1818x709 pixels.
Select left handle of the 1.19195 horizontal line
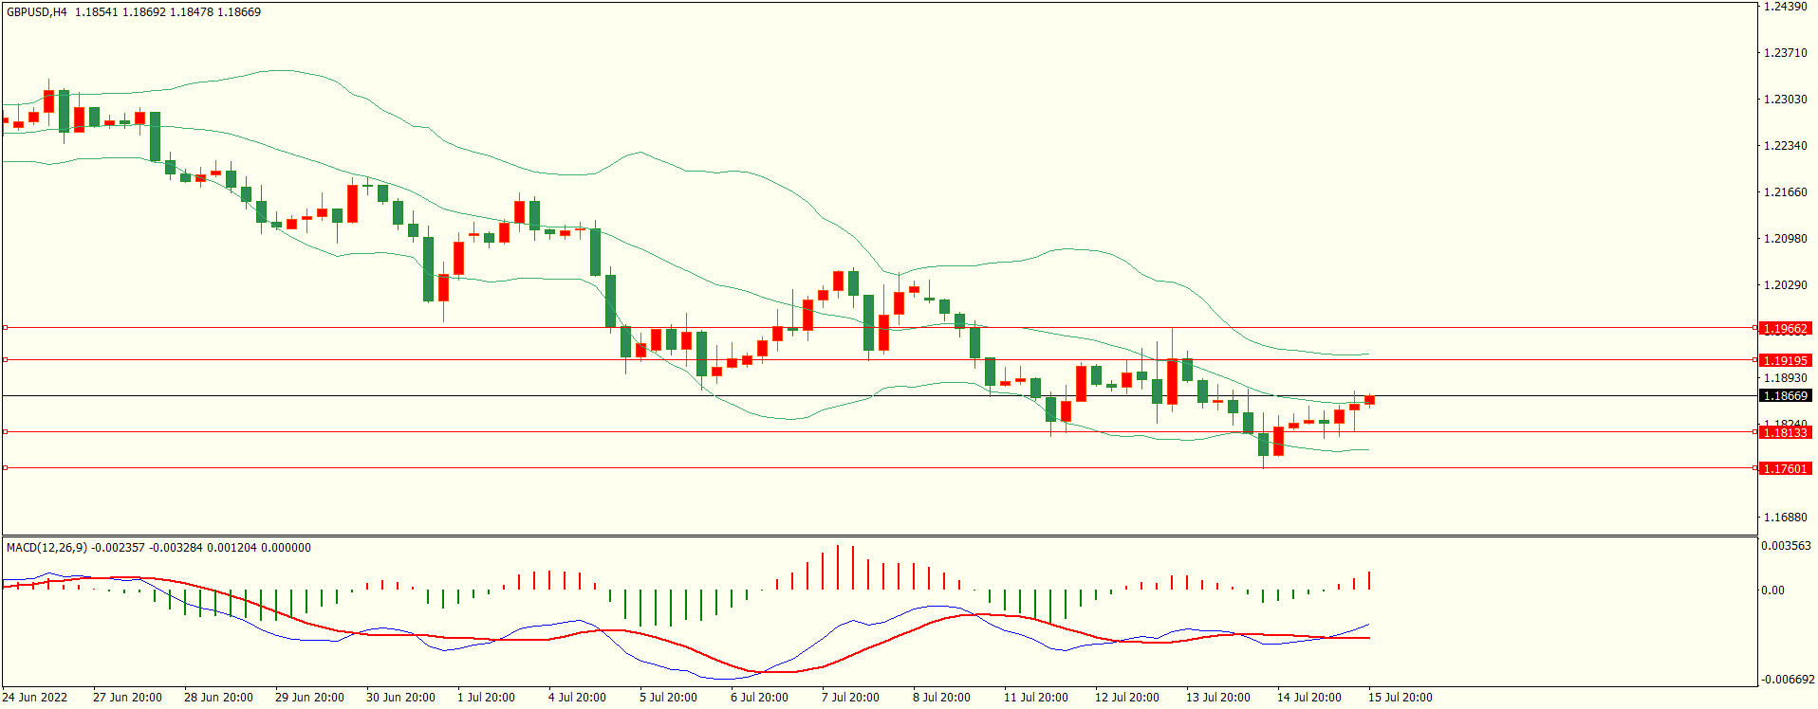(x=5, y=360)
